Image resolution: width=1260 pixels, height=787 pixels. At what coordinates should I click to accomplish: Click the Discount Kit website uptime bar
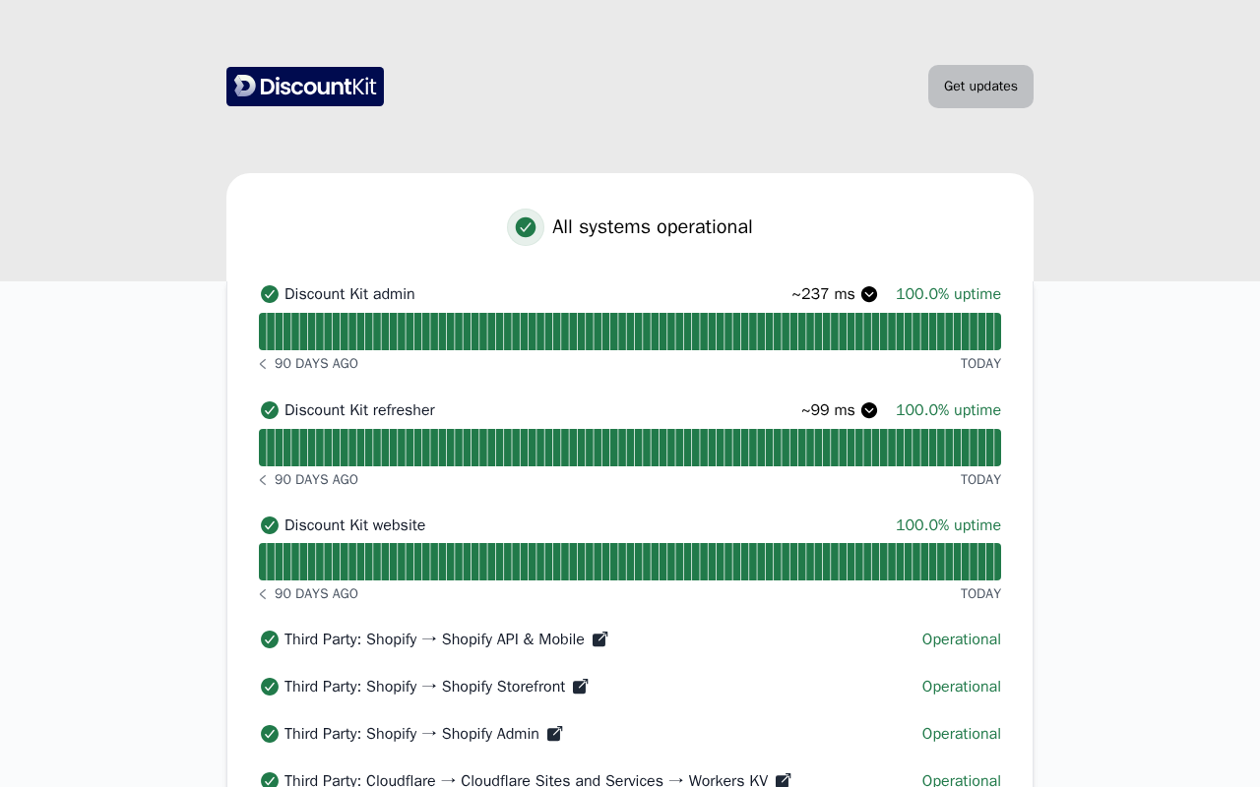point(630,562)
